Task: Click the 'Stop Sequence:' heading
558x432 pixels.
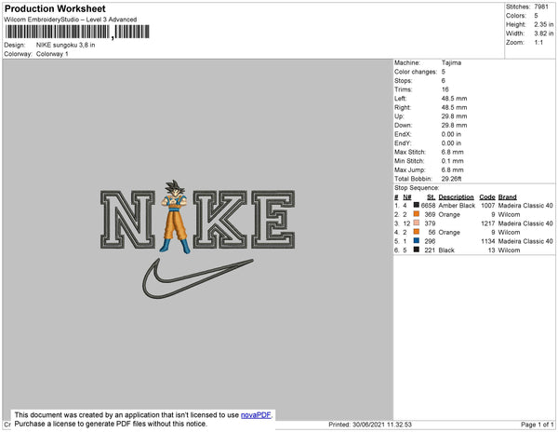Action: [417, 187]
